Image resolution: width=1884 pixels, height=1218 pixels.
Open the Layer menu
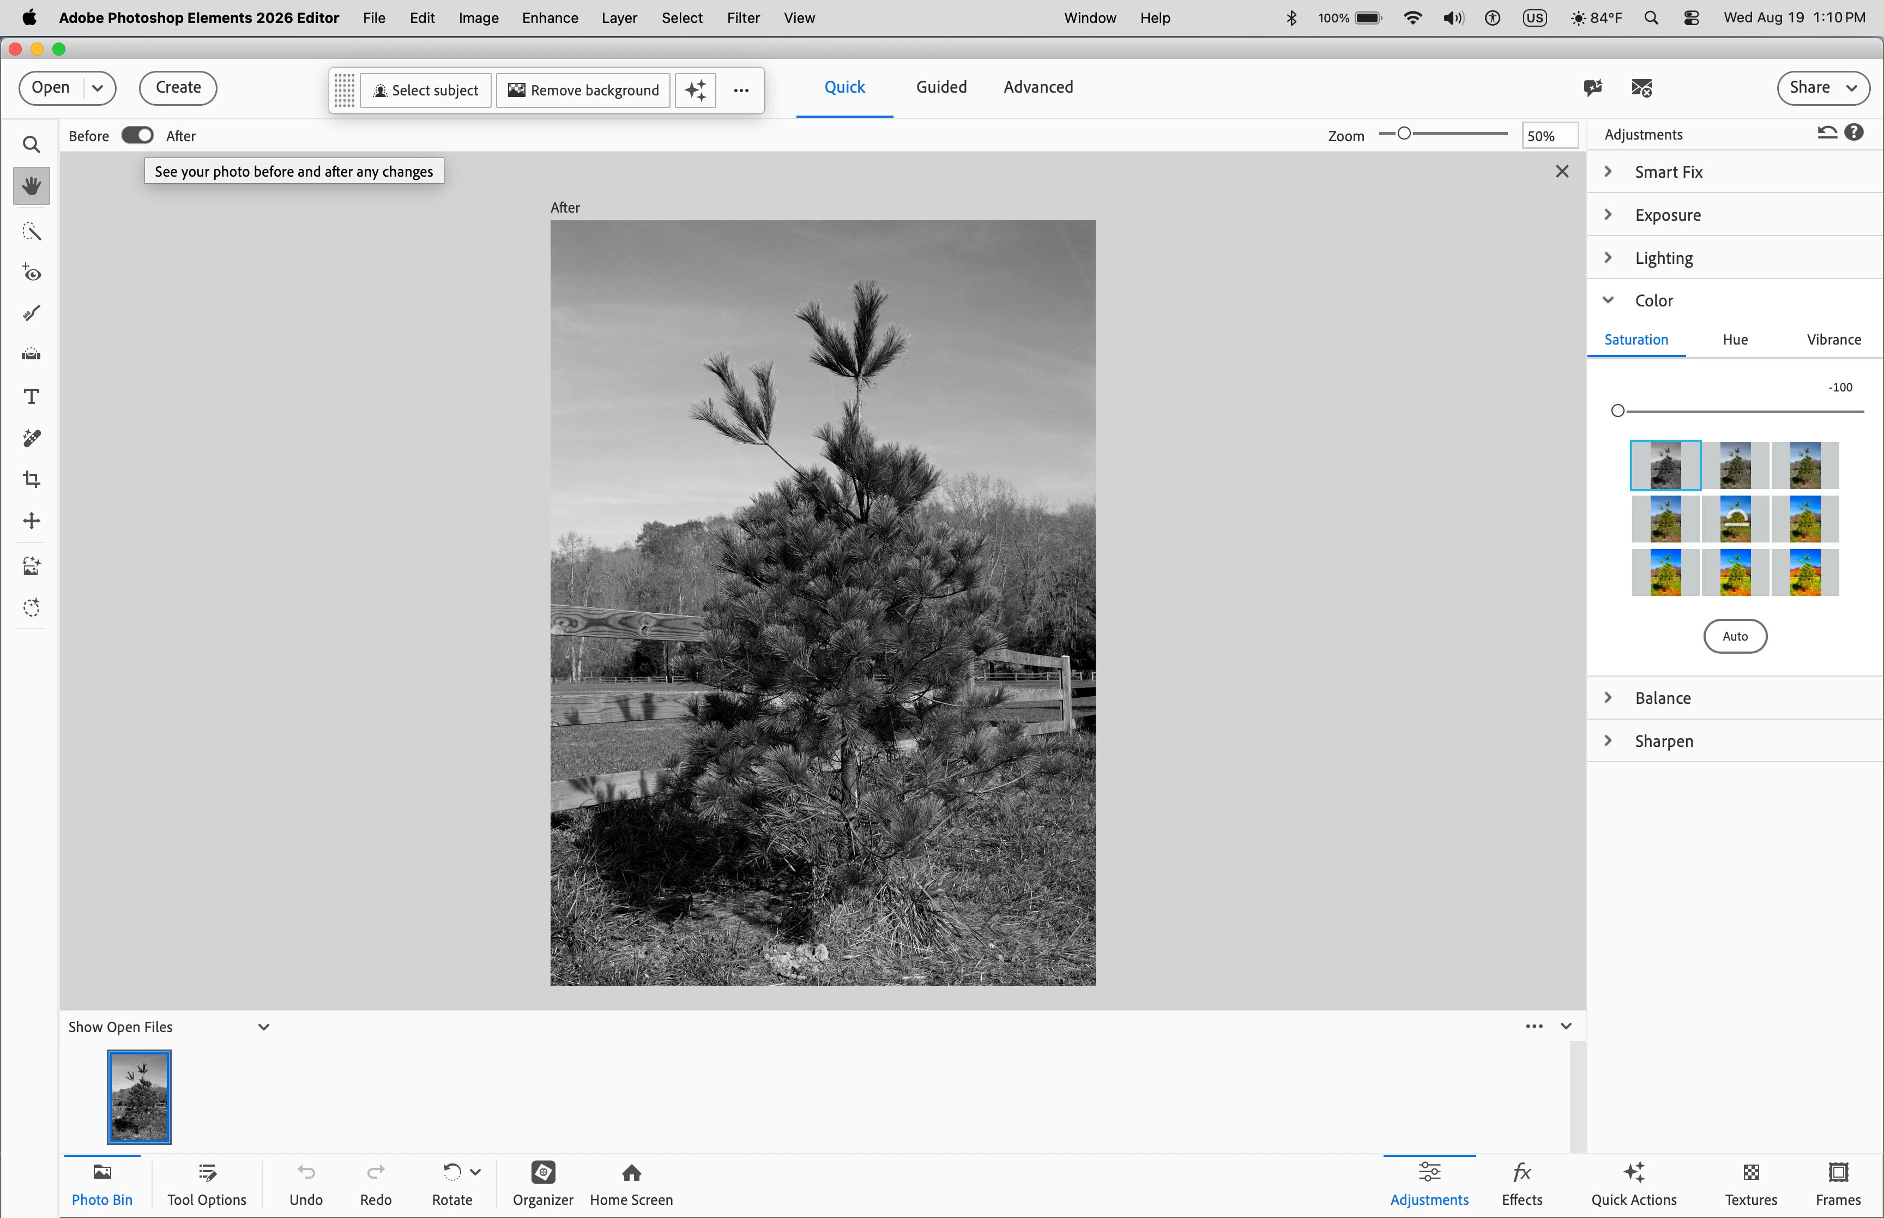tap(619, 17)
